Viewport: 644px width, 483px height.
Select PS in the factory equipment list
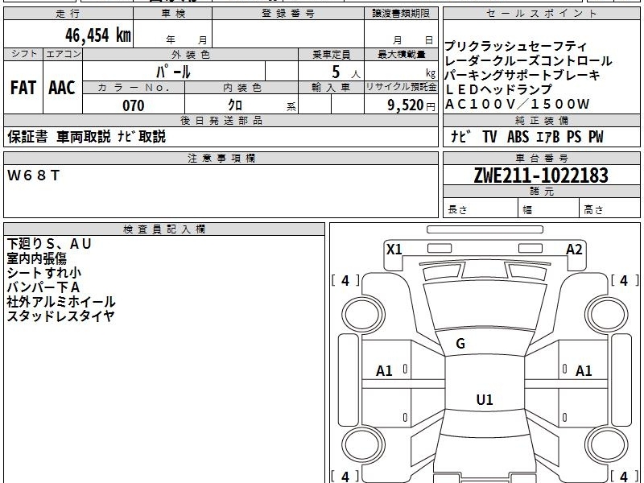[x=574, y=137]
